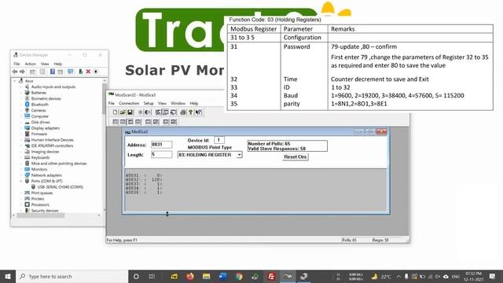Click the Print icon in ModScan toolbar
Image resolution: width=503 pixels, height=283 pixels.
pos(183,112)
